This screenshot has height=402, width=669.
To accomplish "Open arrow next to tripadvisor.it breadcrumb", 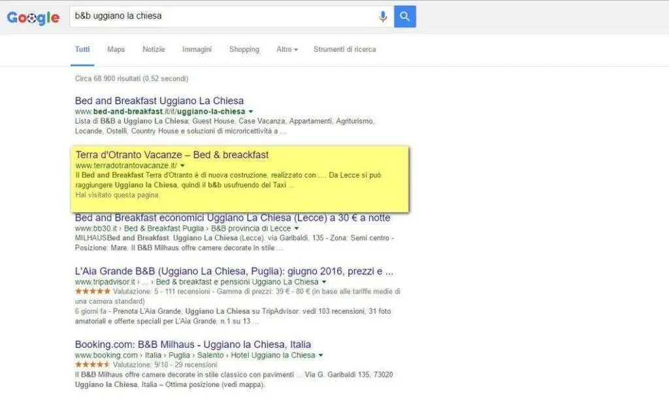I will pyautogui.click(x=324, y=282).
